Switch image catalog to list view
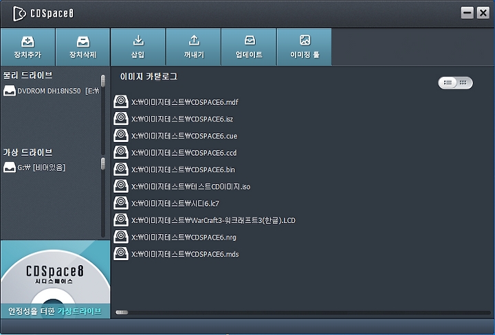The width and height of the screenshot is (495, 335). tap(448, 83)
